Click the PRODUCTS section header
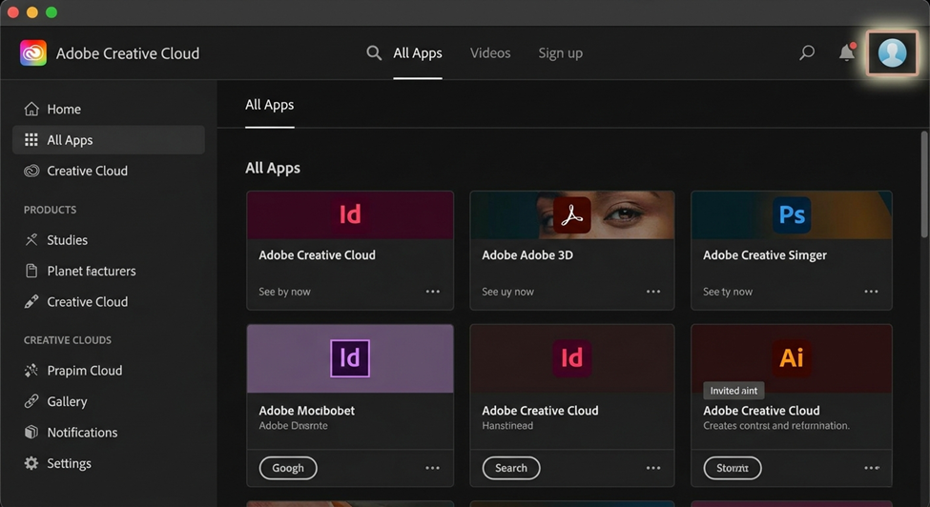Screen dimensions: 930x507 [50, 210]
